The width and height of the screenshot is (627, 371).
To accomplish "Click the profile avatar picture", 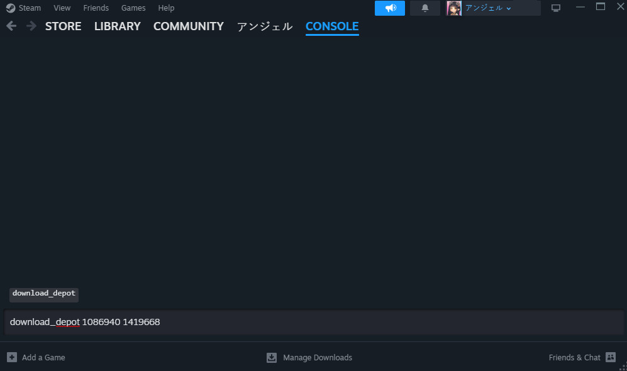I will 454,8.
